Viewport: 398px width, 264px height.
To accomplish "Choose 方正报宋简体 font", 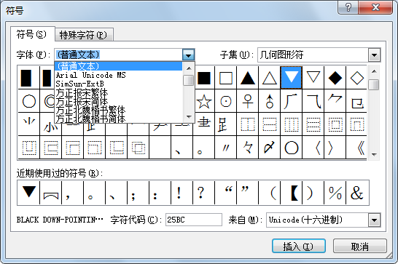I will [x=118, y=101].
